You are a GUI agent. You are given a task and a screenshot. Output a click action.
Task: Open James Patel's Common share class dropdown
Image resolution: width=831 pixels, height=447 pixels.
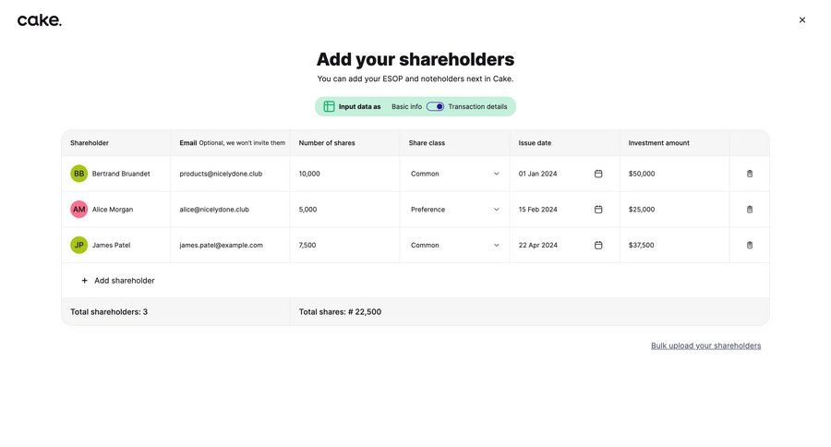(455, 246)
